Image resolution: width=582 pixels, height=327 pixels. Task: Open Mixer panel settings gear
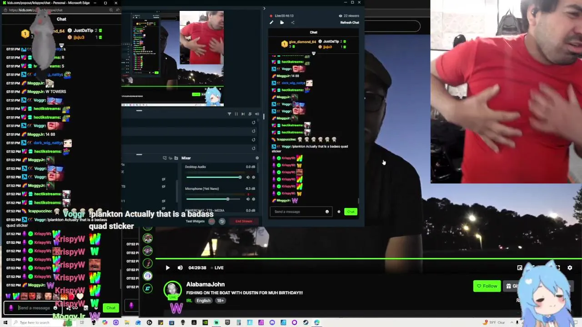click(x=257, y=158)
